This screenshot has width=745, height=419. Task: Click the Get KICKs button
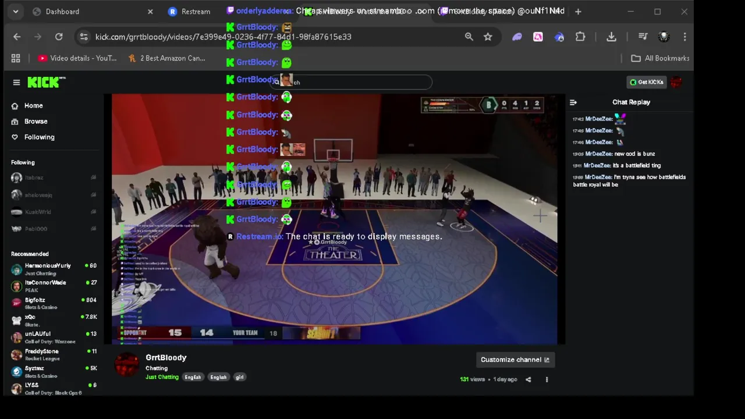646,82
